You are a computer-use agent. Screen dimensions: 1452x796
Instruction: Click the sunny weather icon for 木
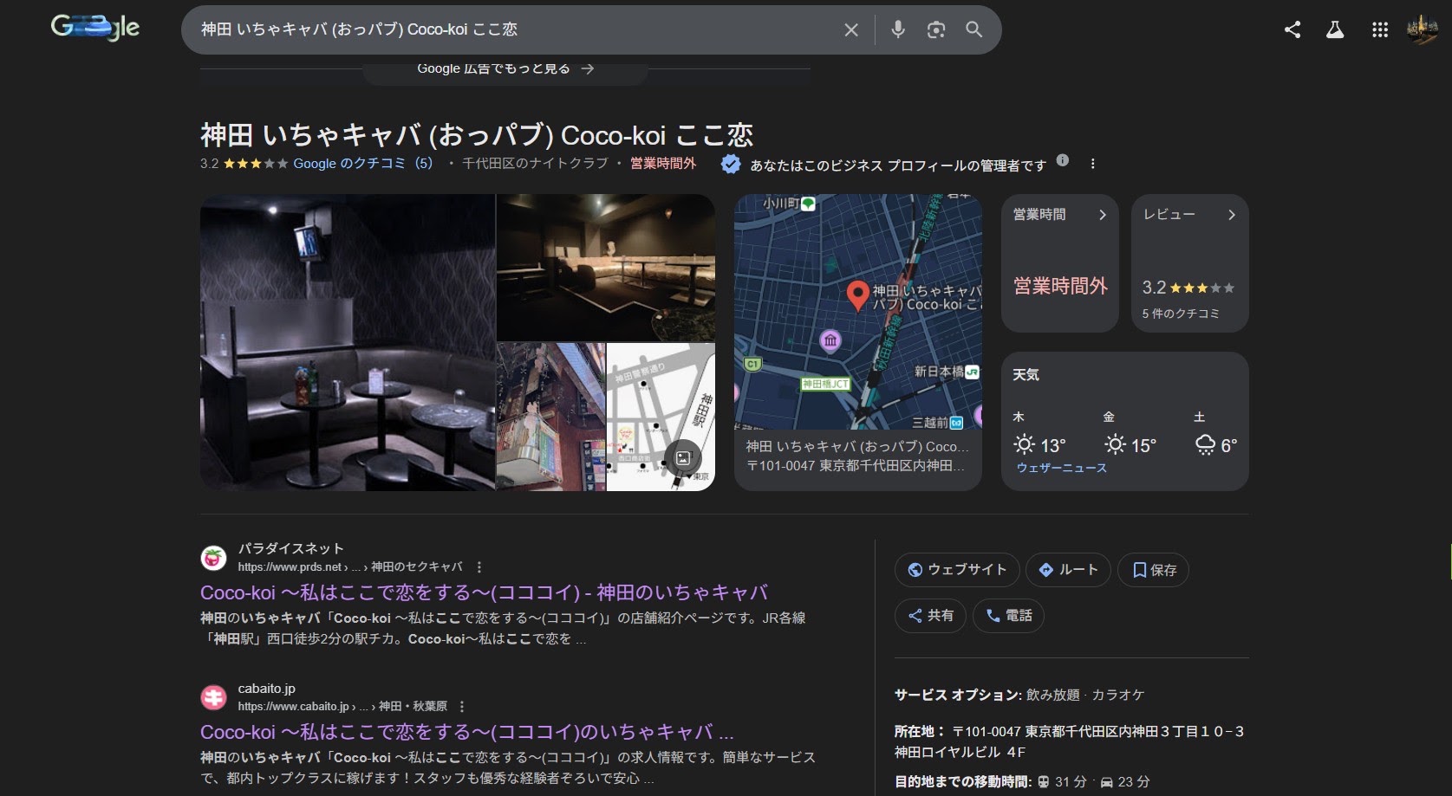[x=1024, y=445]
